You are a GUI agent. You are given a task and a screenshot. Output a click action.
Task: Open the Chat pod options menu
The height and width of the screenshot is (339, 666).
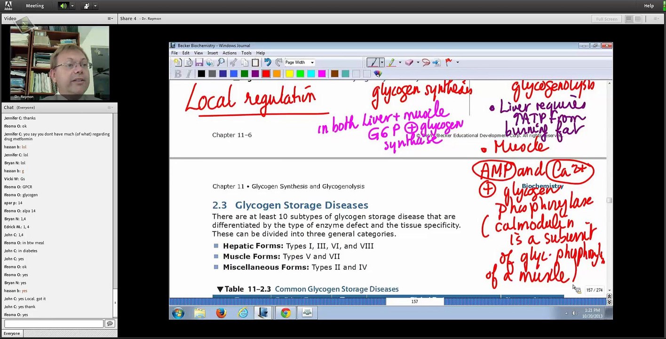tap(110, 107)
